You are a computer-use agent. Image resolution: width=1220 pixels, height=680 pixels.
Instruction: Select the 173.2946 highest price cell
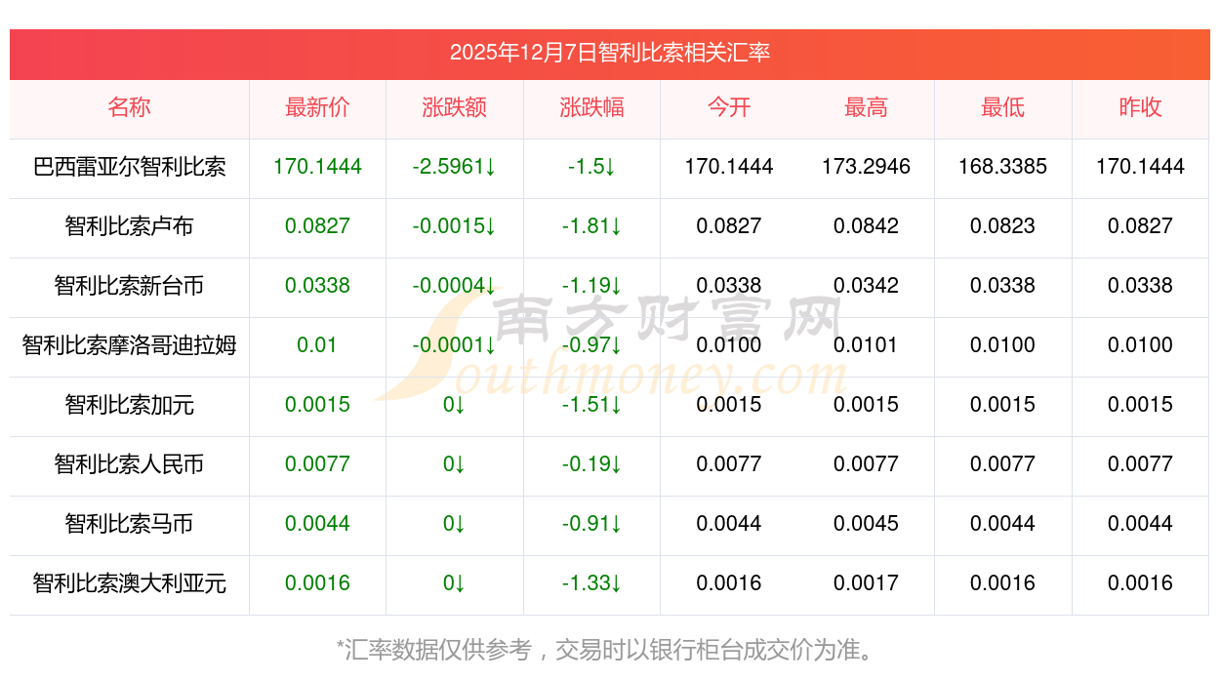(x=866, y=167)
